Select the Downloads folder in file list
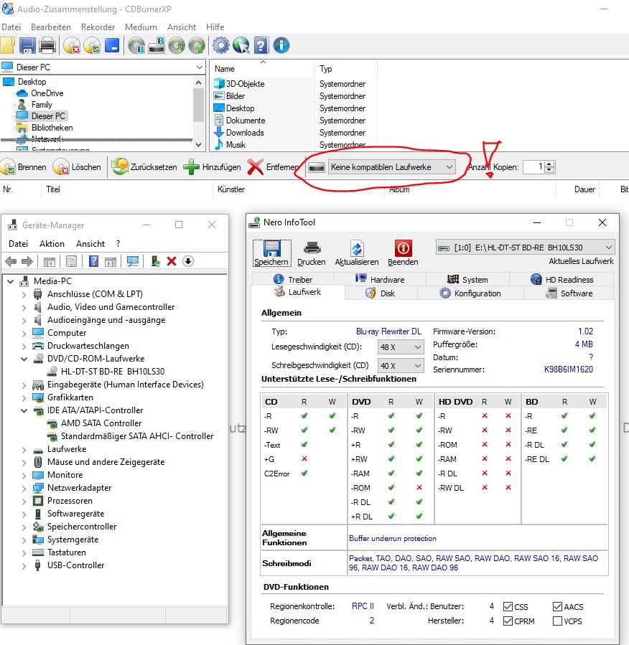 pyautogui.click(x=245, y=133)
